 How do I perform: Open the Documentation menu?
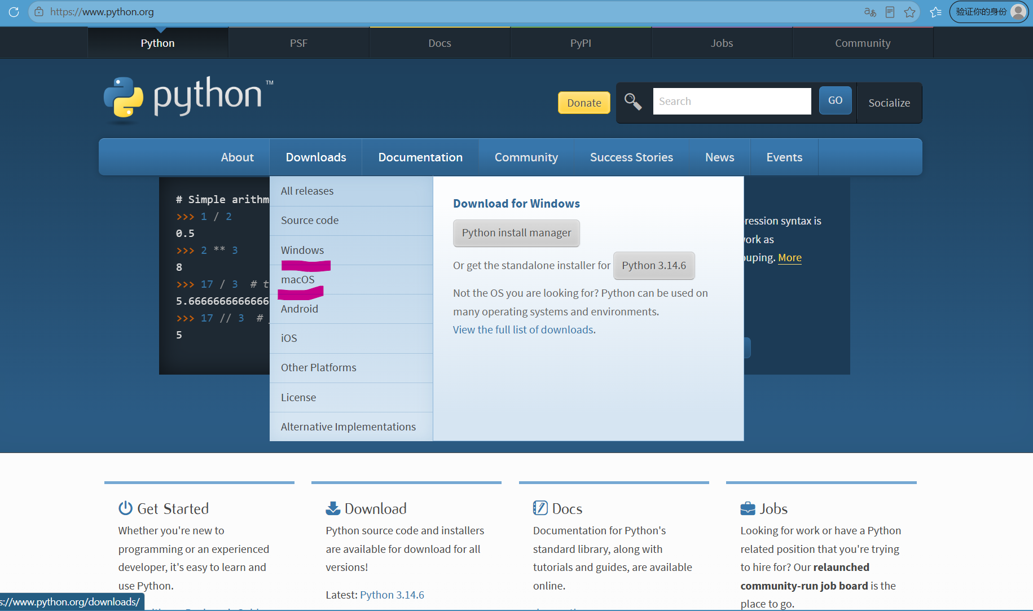click(420, 157)
